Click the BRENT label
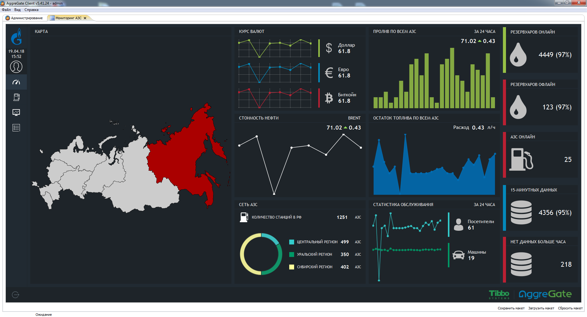 click(x=354, y=118)
